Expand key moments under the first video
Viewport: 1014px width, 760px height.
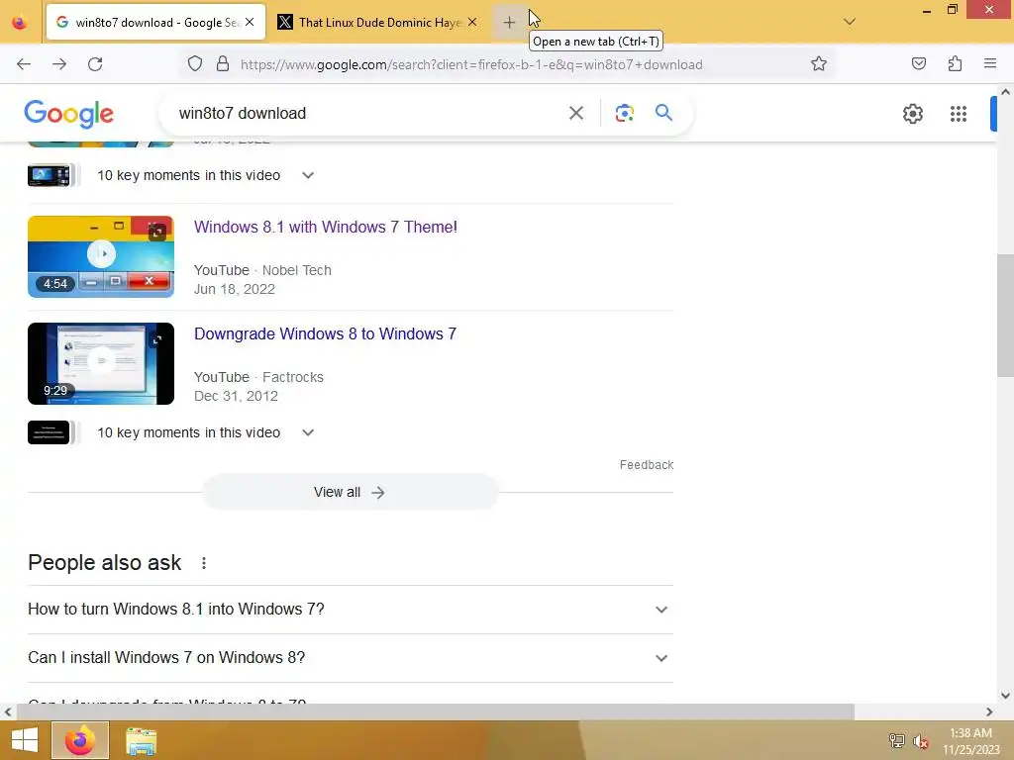308,175
